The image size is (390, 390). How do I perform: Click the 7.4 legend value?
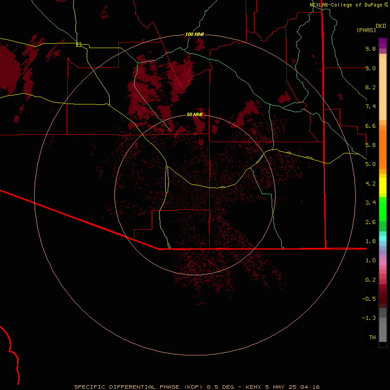(x=370, y=107)
